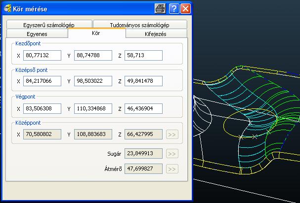
Task: Click Kezdőpont Z field 58,713
Action: click(x=143, y=55)
